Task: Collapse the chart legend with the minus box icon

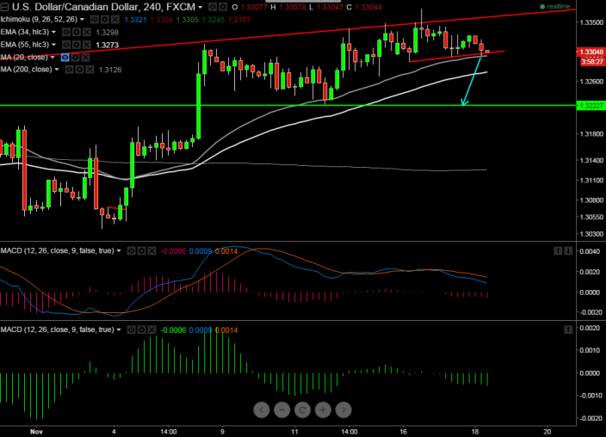Action: [x=3, y=7]
